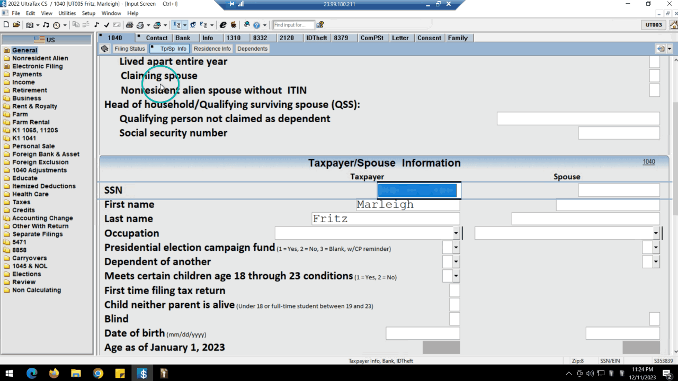This screenshot has width=678, height=381.
Task: Click the vertical scrollbar of input screen
Action: [675, 206]
